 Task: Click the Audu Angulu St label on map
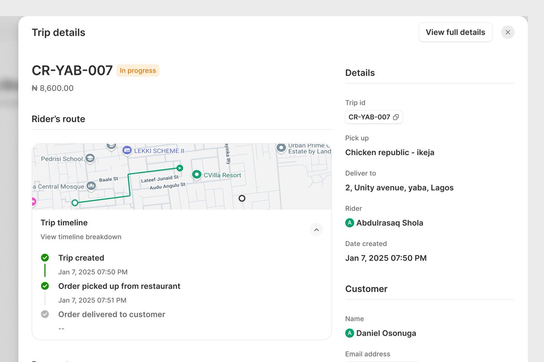tap(168, 186)
